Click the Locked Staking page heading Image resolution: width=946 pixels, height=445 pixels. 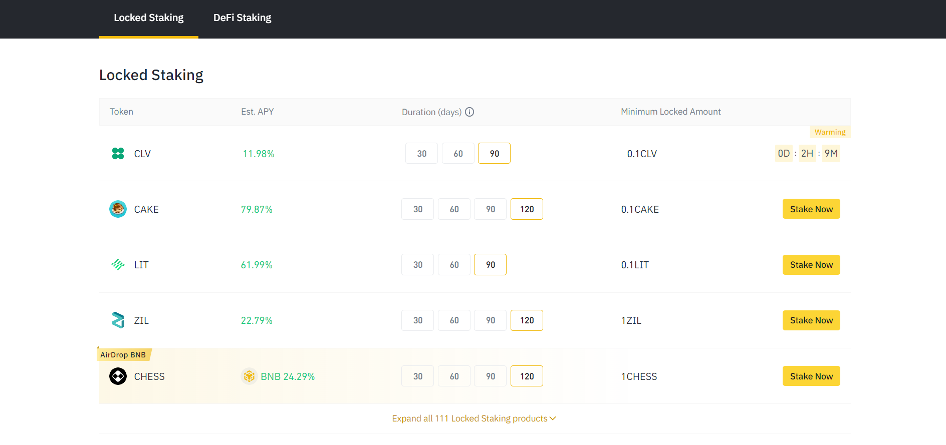coord(151,75)
